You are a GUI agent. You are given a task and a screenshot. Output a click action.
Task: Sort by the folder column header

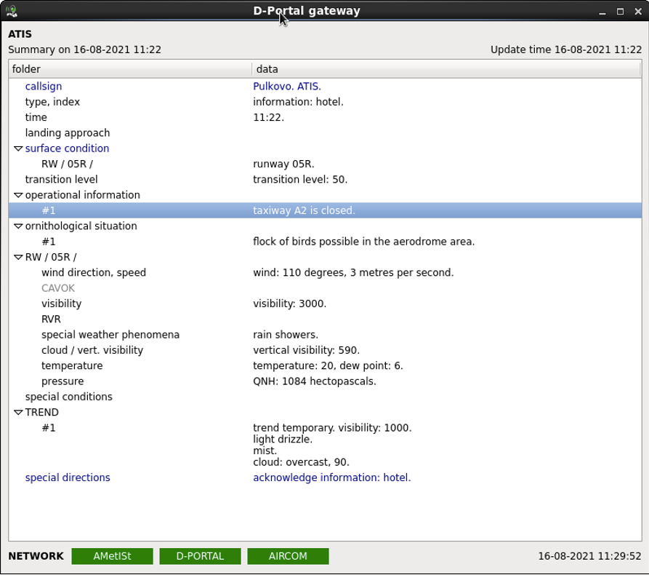pos(129,69)
